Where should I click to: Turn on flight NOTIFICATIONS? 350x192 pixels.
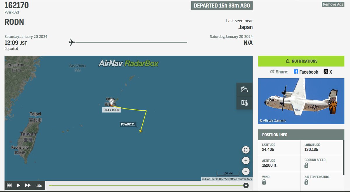[302, 61]
